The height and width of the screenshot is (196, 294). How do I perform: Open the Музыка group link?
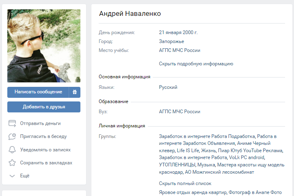206,165
